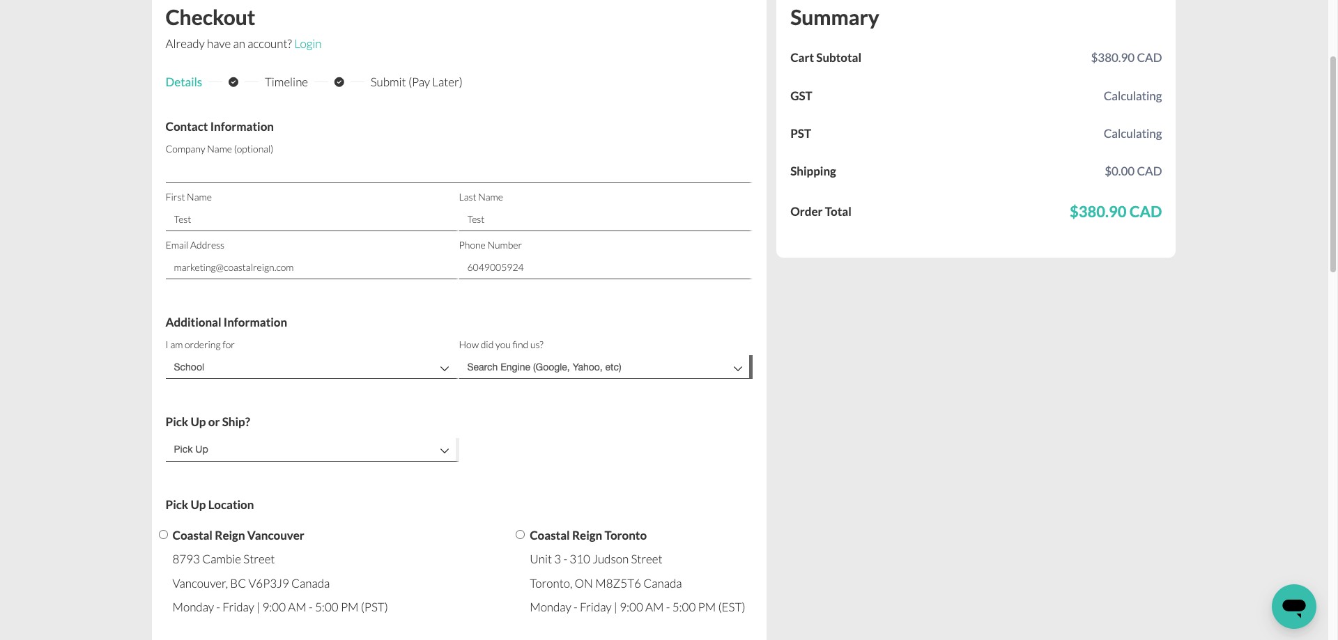1338x640 pixels.
Task: Open the chat support widget
Action: [1293, 606]
